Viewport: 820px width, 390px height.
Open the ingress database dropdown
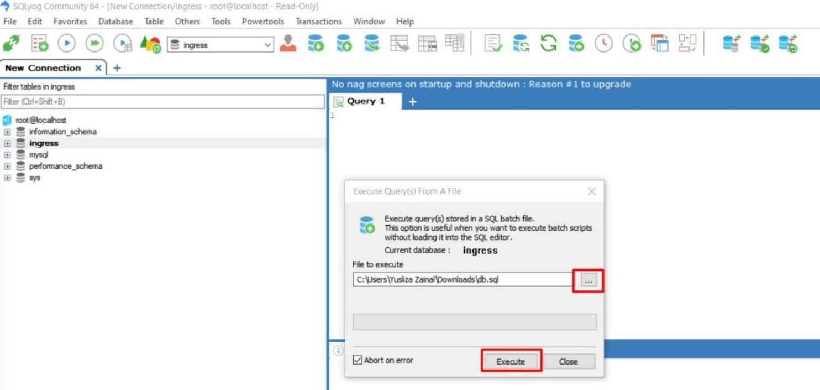[x=268, y=45]
